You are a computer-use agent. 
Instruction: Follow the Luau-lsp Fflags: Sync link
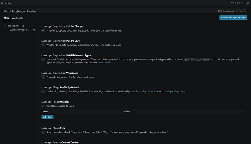[x=174, y=91]
